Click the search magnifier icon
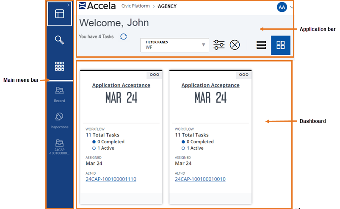The width and height of the screenshot is (340, 209). click(59, 40)
